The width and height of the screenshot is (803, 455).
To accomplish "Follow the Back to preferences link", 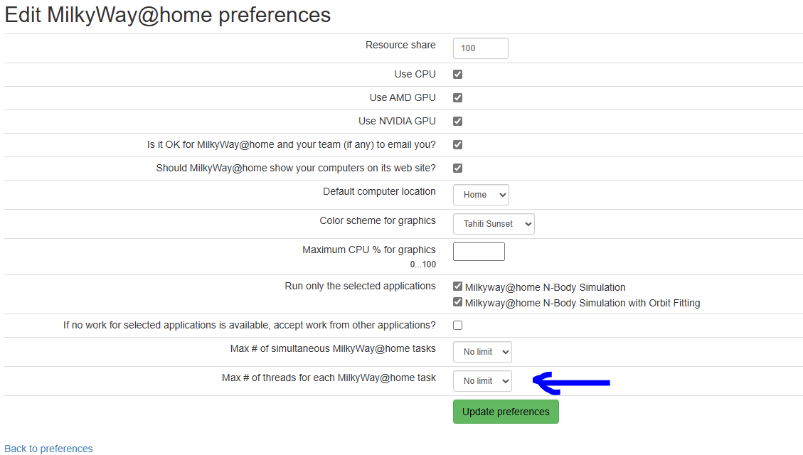I will (x=48, y=449).
